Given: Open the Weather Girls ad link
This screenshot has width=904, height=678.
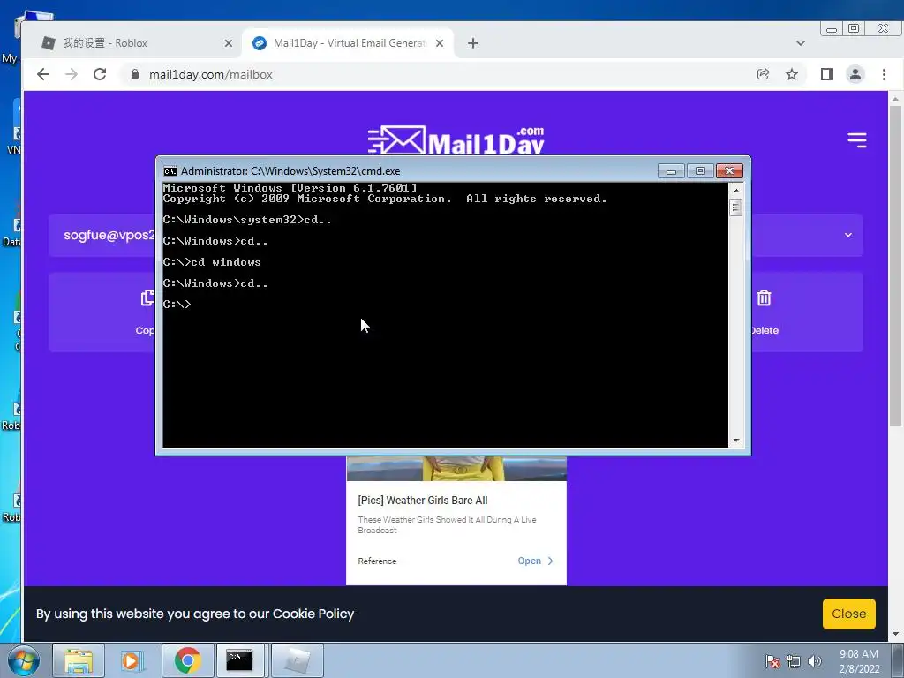Looking at the screenshot, I should click(x=535, y=561).
